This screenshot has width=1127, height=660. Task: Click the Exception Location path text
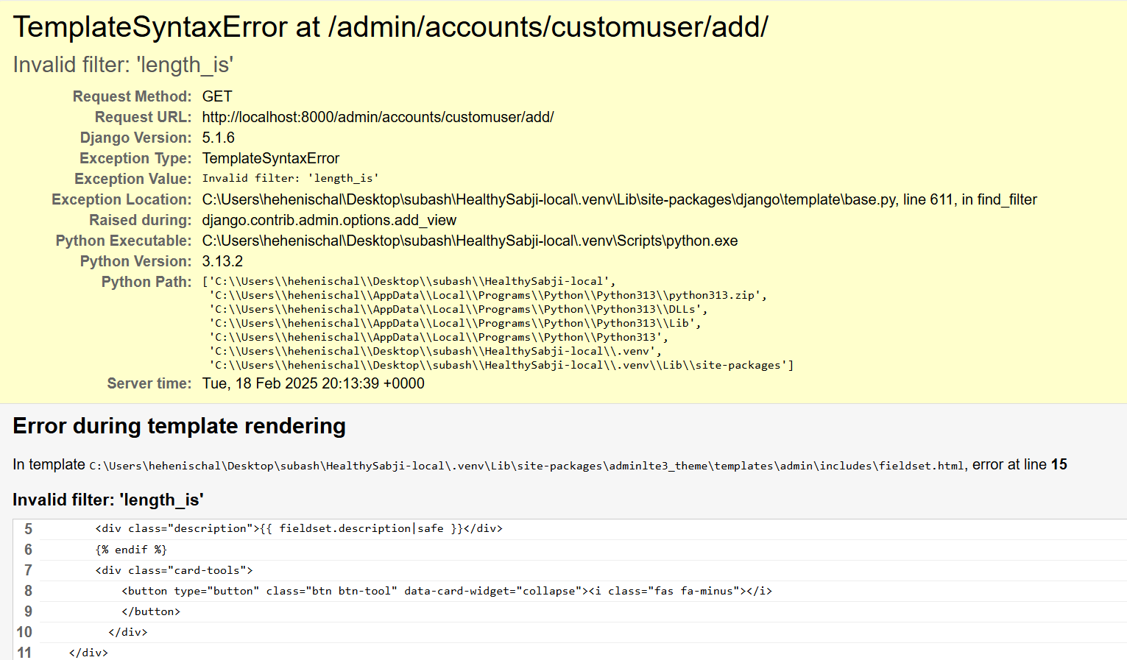(618, 199)
